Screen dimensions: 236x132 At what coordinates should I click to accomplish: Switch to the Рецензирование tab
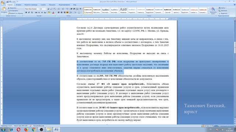tap(65, 5)
